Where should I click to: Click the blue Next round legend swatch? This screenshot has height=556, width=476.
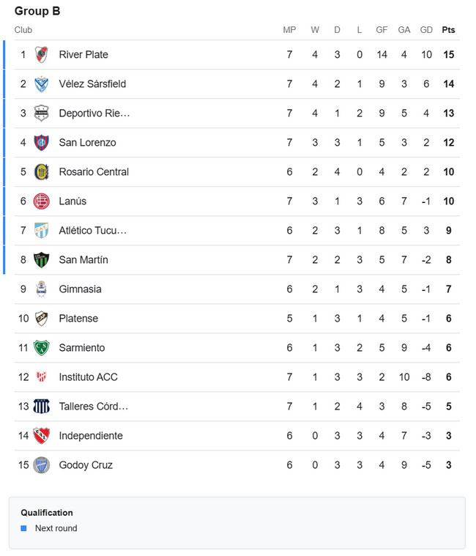click(x=23, y=528)
